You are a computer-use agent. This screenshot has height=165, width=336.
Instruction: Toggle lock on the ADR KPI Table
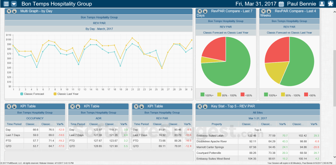pyautogui.click(x=78, y=106)
